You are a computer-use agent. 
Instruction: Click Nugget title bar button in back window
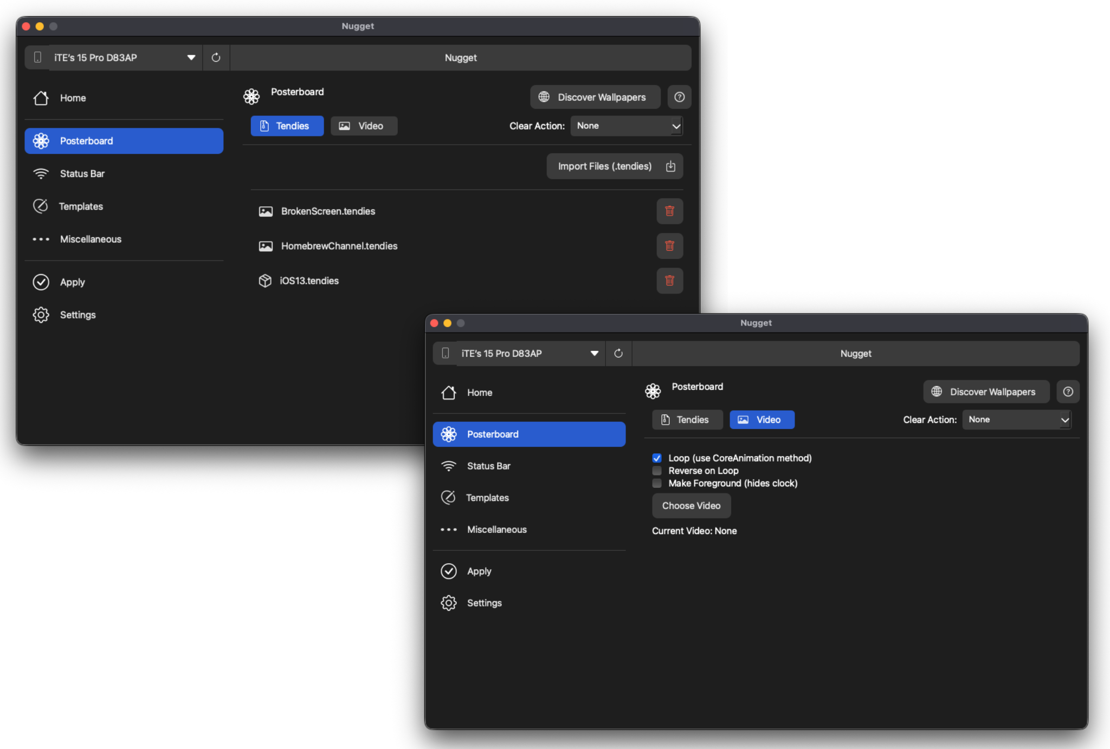[461, 57]
